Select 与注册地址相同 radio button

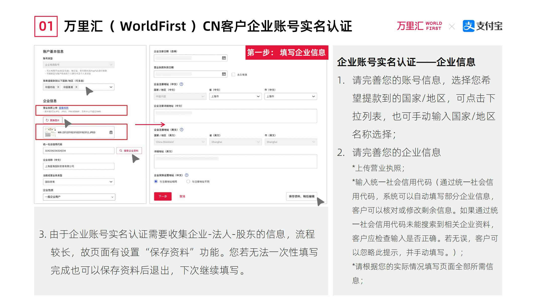(156, 181)
